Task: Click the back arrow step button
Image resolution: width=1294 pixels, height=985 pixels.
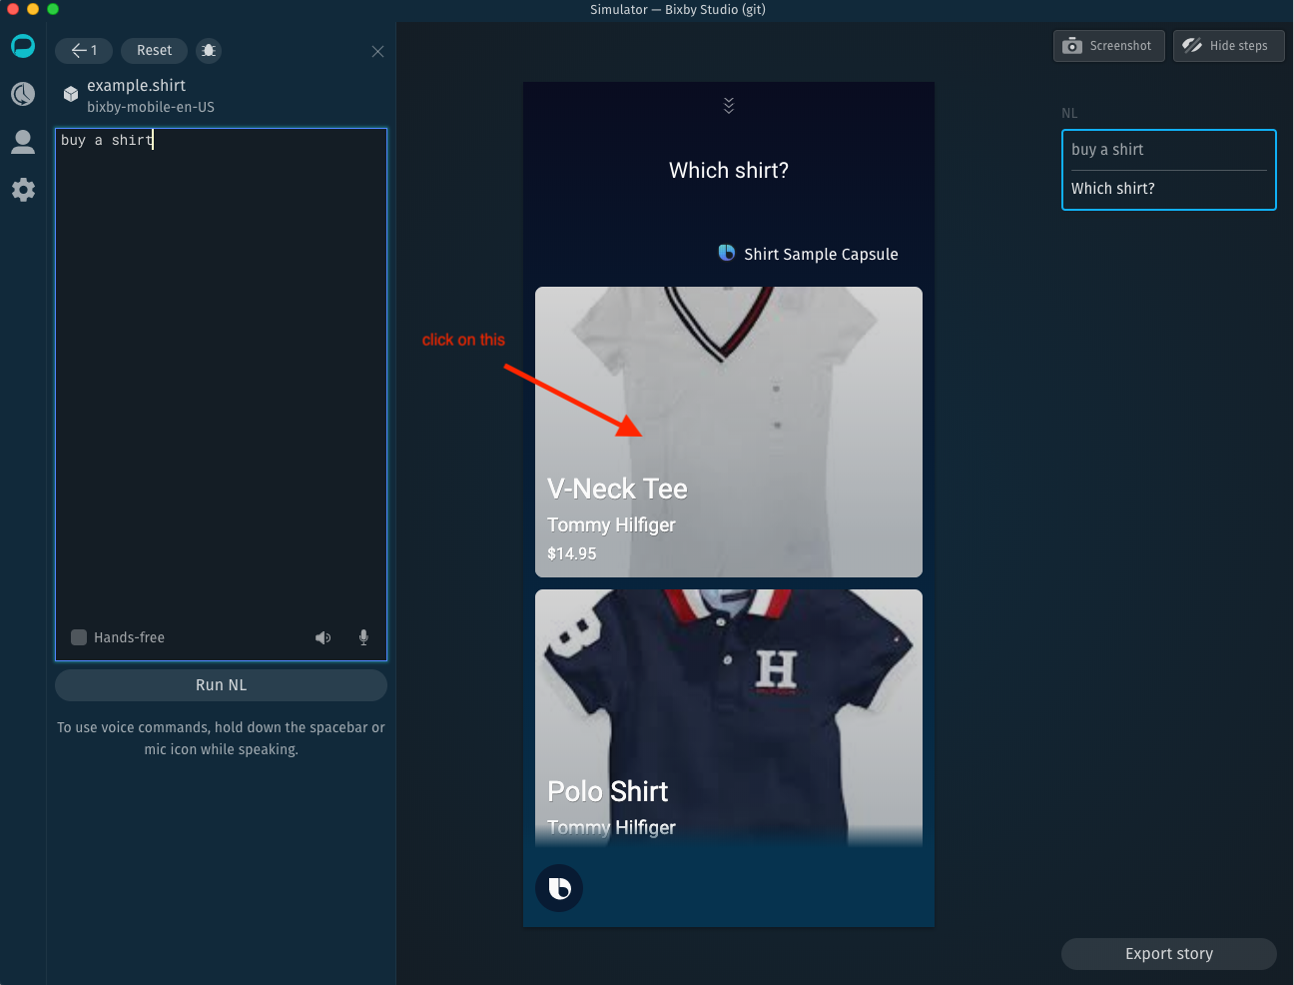Action: tap(84, 50)
